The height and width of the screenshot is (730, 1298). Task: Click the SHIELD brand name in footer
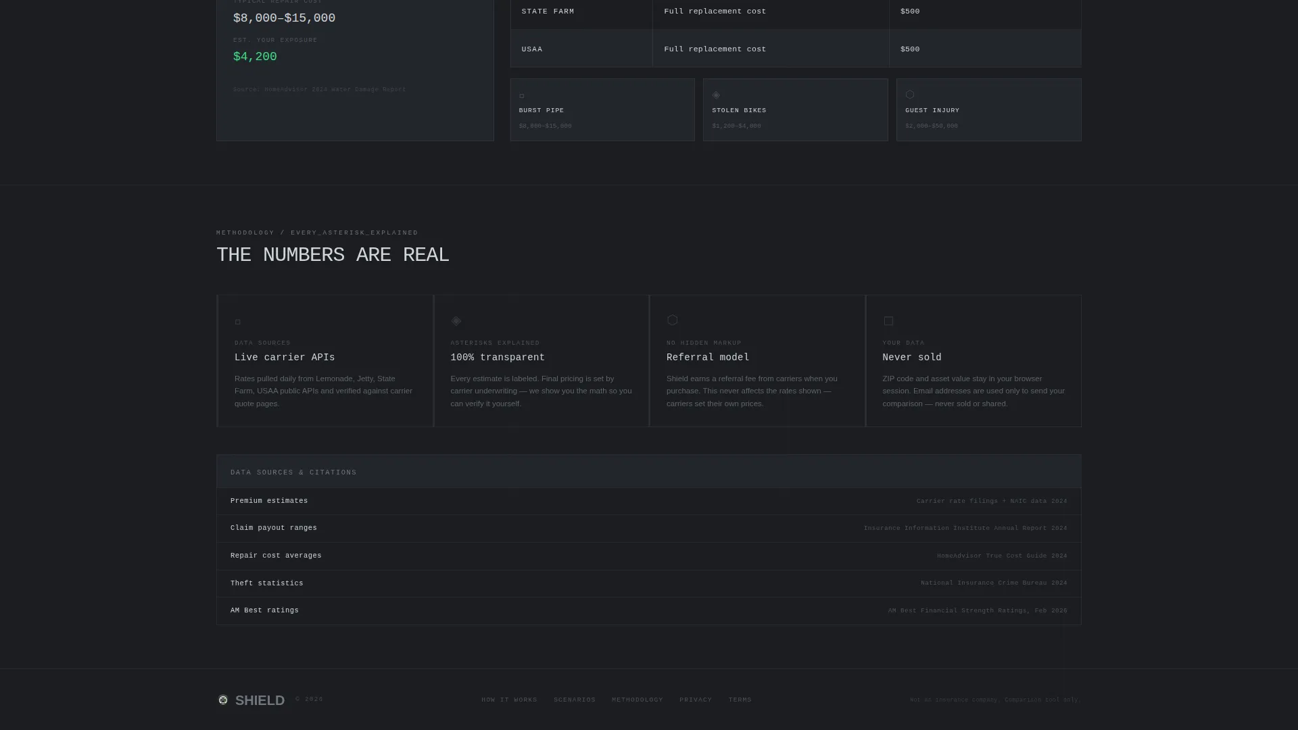pyautogui.click(x=260, y=700)
